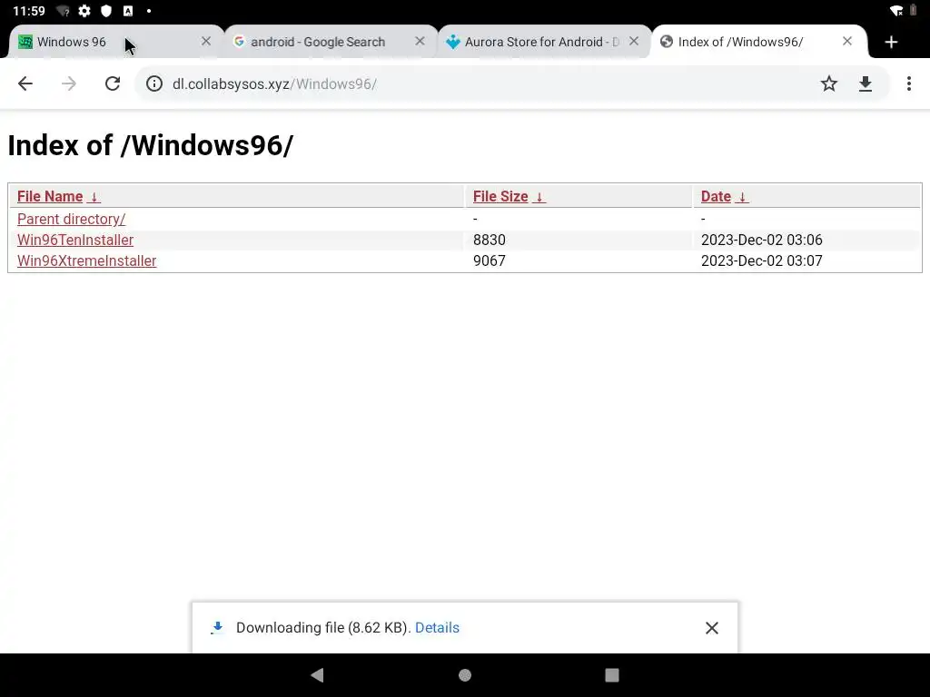This screenshot has height=697, width=930.
Task: Switch to the Aurora Store for Android tab
Action: pyautogui.click(x=545, y=42)
